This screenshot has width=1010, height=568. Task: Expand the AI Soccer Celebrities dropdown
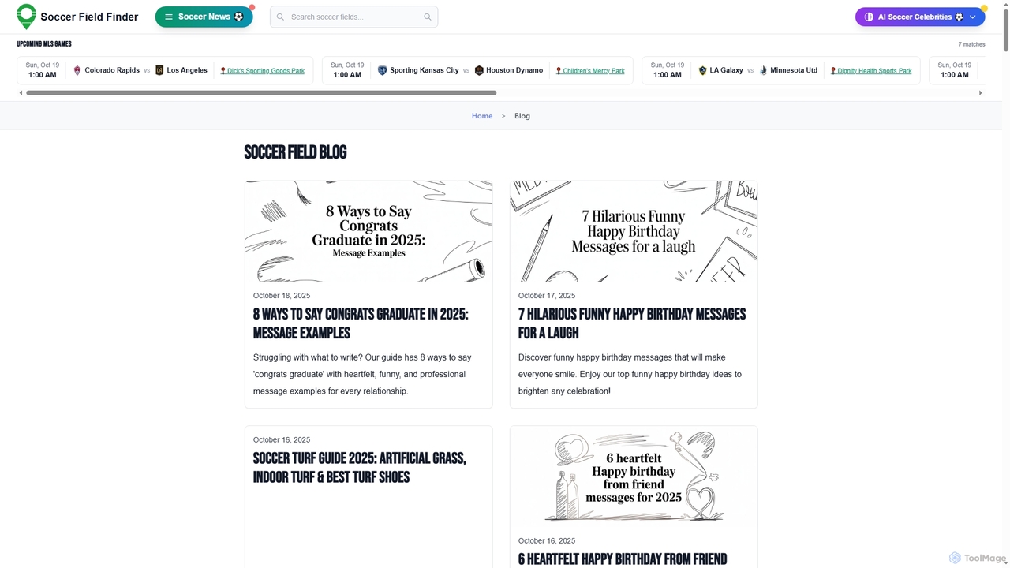click(x=920, y=17)
